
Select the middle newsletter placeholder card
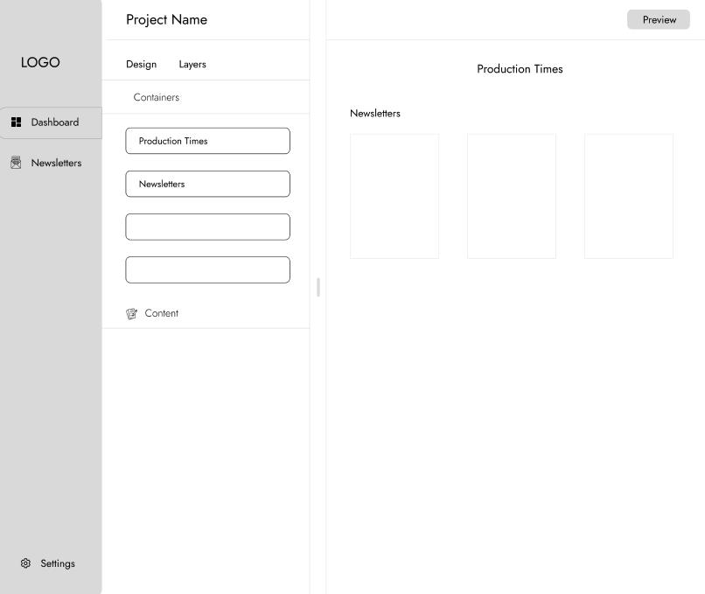(511, 196)
